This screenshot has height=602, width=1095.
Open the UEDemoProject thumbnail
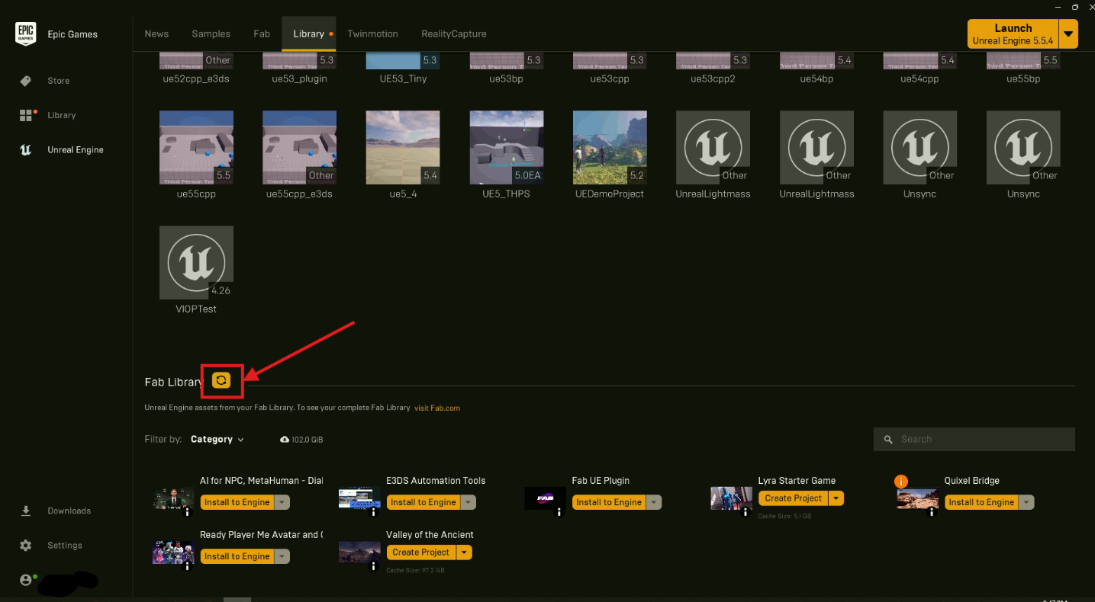[x=610, y=148]
